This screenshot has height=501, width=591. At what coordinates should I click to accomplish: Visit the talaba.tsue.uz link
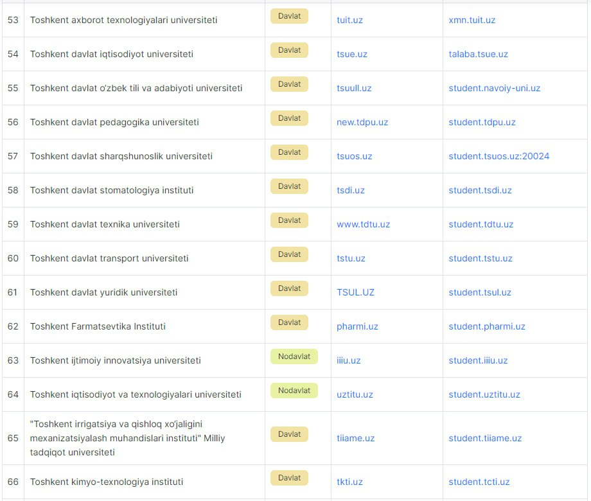478,54
